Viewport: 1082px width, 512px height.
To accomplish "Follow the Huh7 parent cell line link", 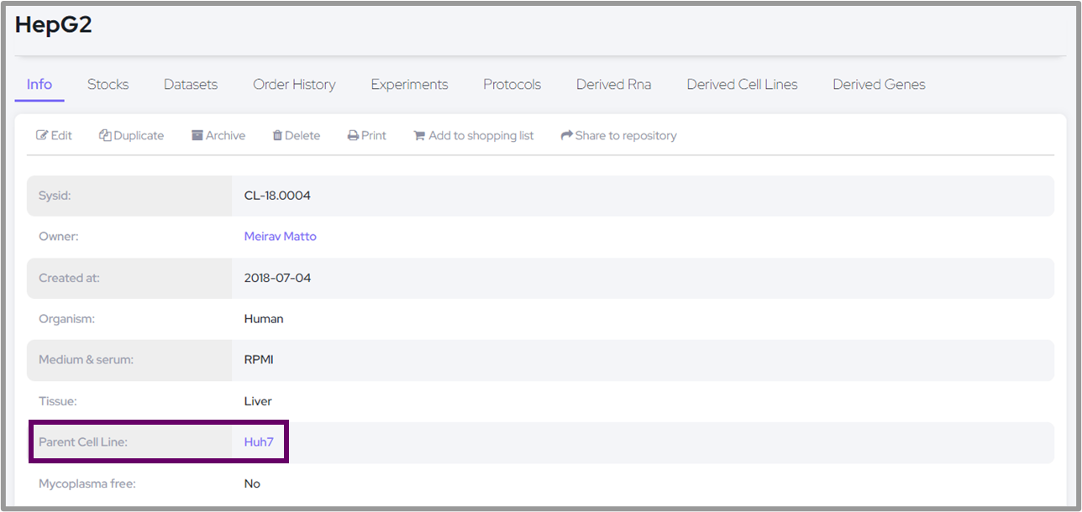I will pyautogui.click(x=259, y=442).
